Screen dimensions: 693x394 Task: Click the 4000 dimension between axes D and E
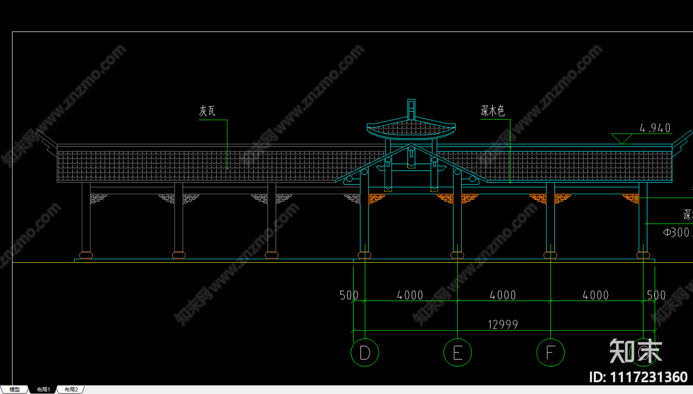[x=410, y=295]
